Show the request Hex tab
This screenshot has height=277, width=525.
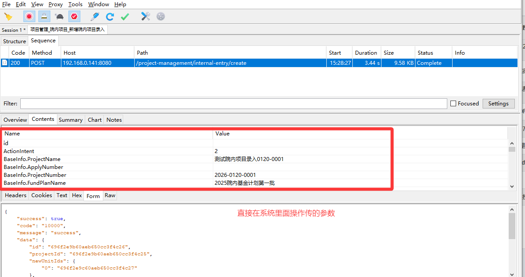point(77,195)
